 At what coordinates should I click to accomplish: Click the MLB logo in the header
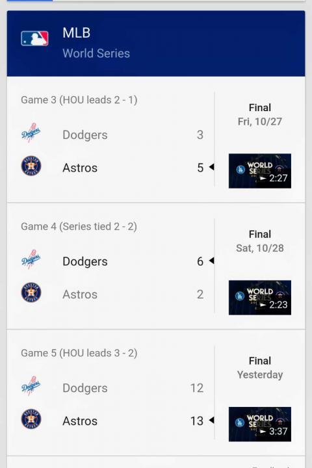point(34,38)
